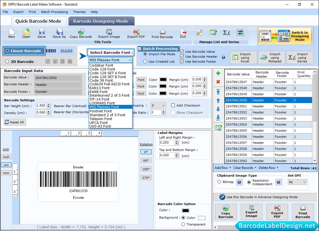319x231 pixels.
Task: Open the File menu
Action: pyautogui.click(x=6, y=12)
